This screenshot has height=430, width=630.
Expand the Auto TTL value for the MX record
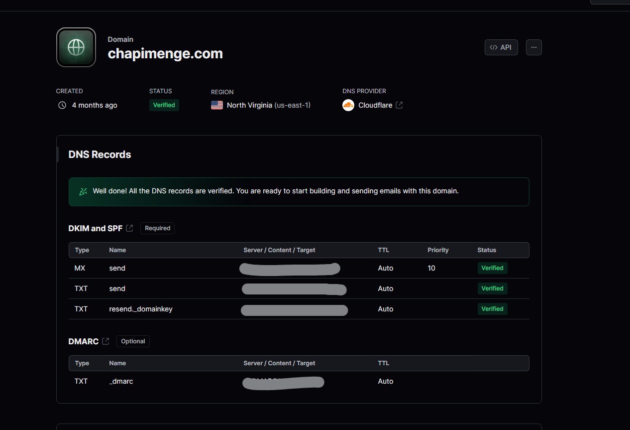pyautogui.click(x=386, y=268)
